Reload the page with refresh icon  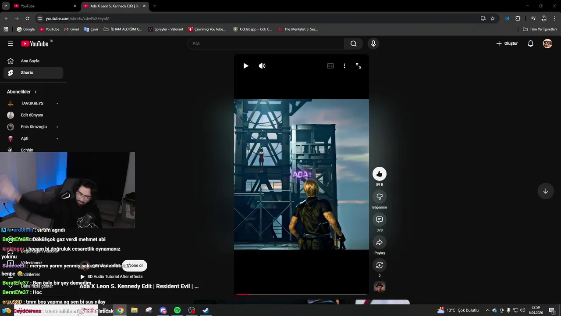click(27, 18)
